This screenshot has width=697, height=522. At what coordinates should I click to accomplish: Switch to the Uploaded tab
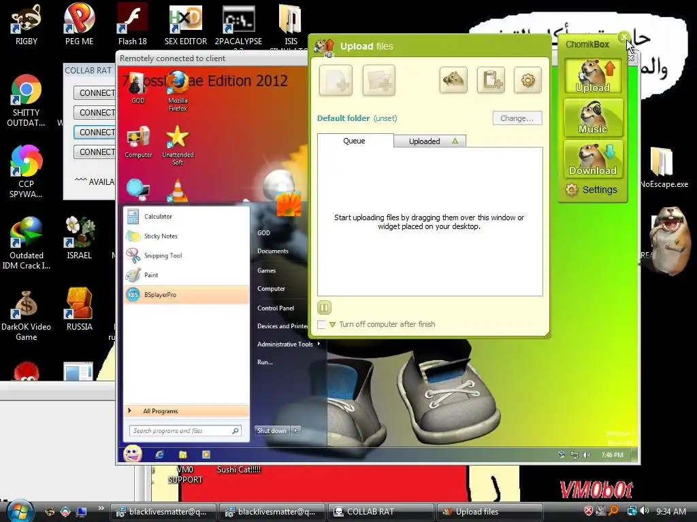(x=430, y=141)
